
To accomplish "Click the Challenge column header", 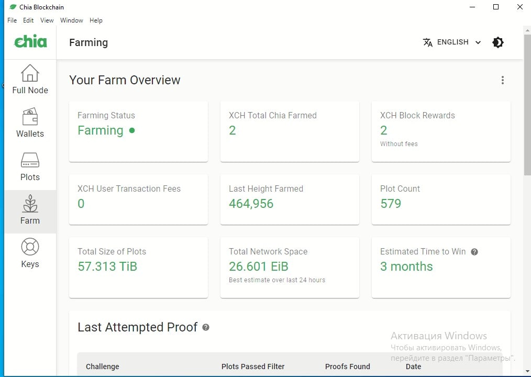I will [102, 367].
